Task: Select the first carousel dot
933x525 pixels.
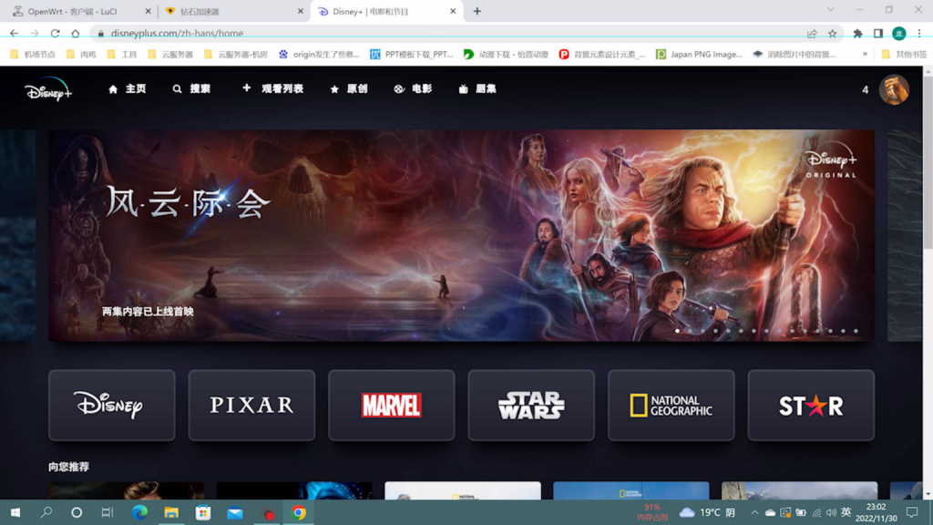Action: coord(677,331)
